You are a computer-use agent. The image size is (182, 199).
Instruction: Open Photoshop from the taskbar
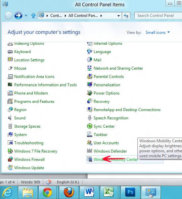(x=130, y=192)
